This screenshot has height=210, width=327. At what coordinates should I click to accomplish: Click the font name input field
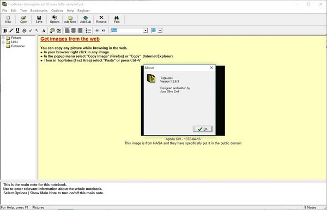(127, 30)
